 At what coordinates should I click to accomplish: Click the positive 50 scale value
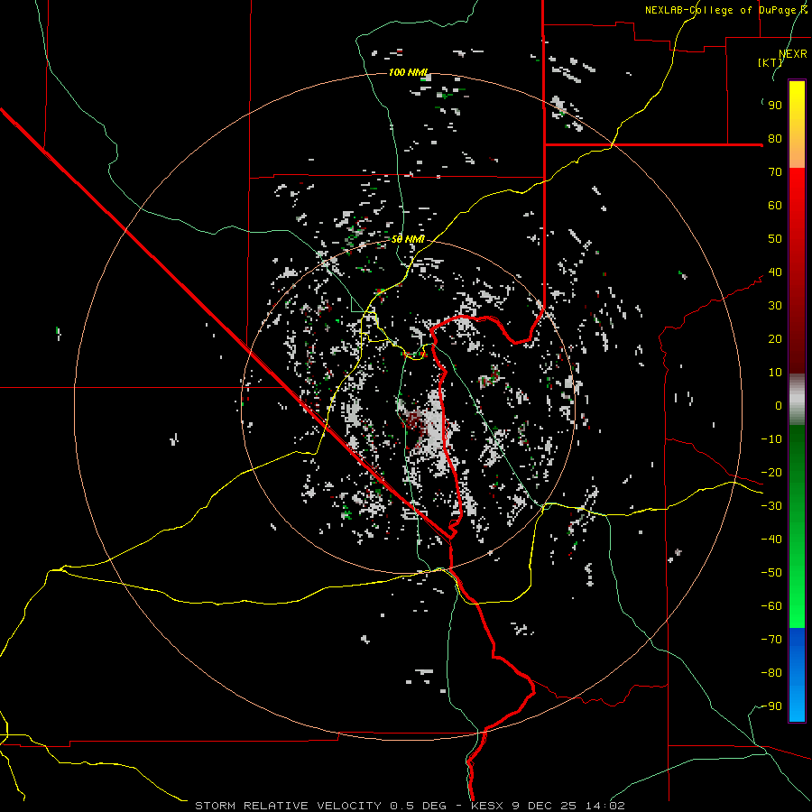click(x=775, y=239)
